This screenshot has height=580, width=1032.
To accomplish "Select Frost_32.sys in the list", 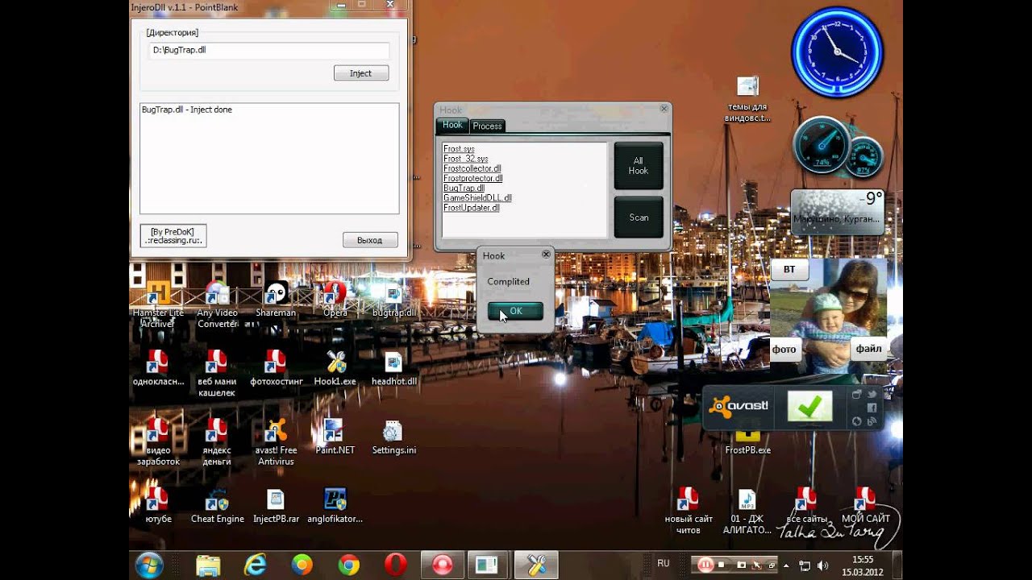I will [x=465, y=159].
